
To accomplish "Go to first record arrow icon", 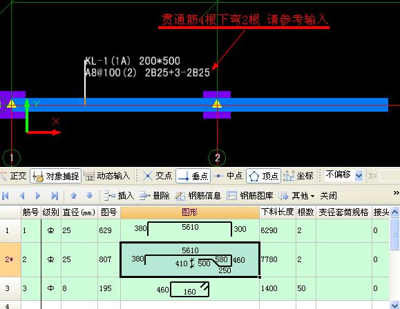I will pos(6,196).
